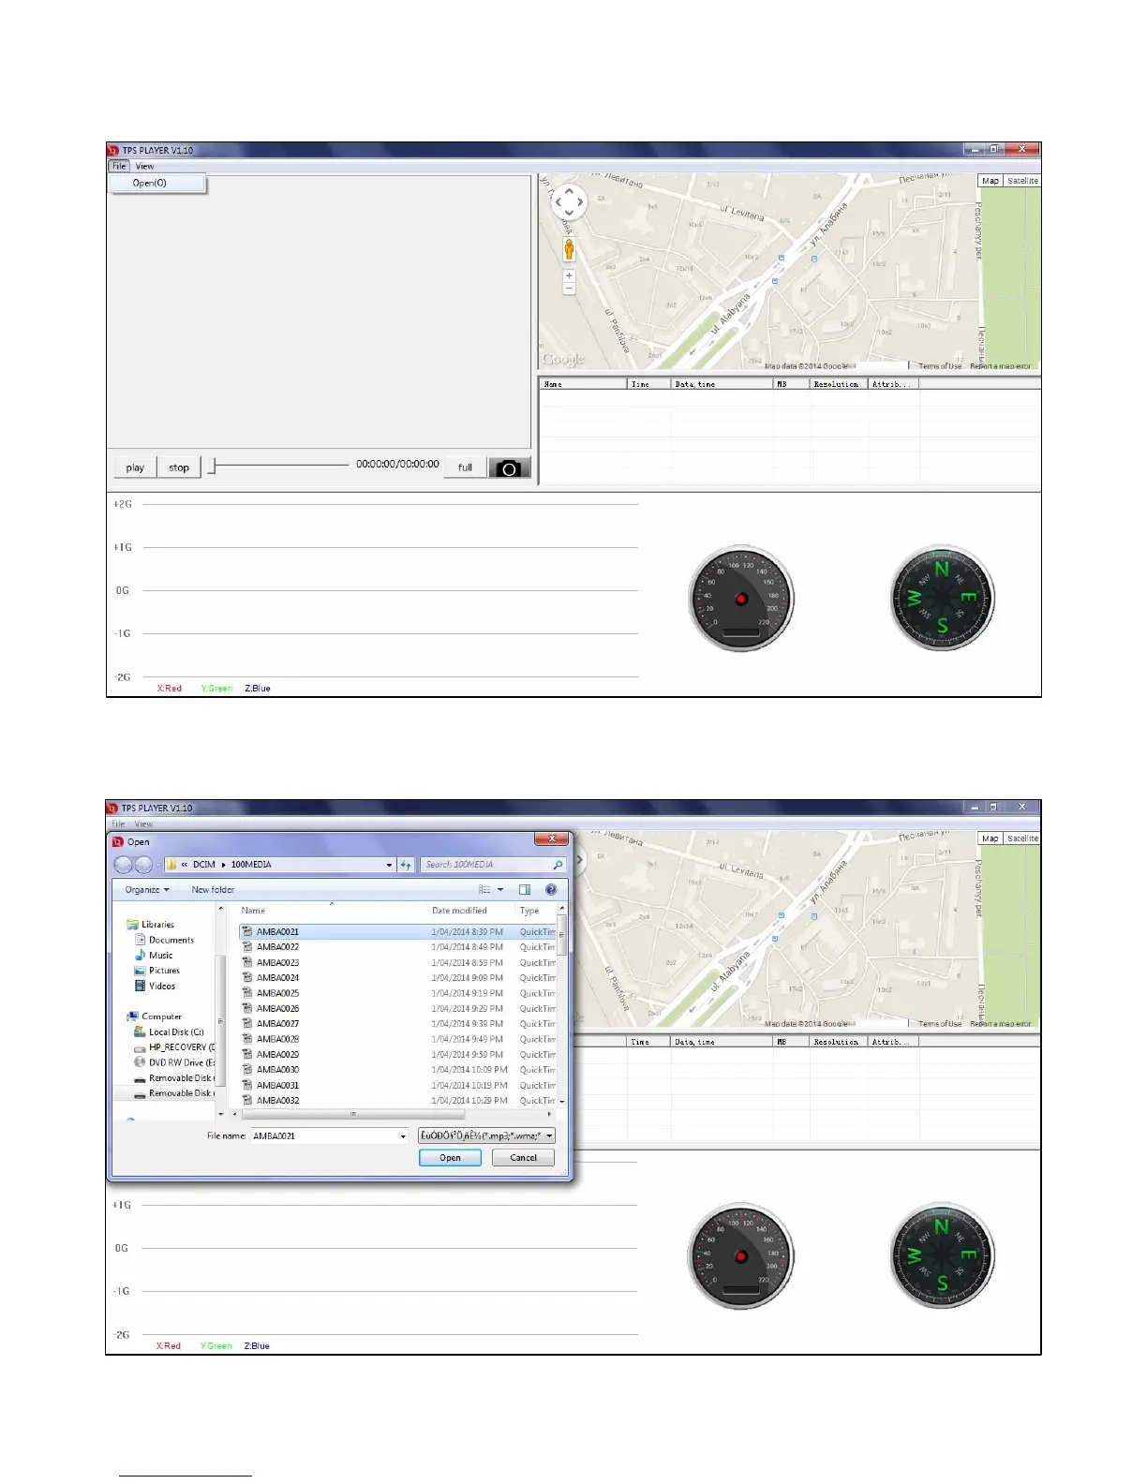This screenshot has height=1484, width=1147.
Task: Close the Open dialog with its X
Action: point(552,838)
